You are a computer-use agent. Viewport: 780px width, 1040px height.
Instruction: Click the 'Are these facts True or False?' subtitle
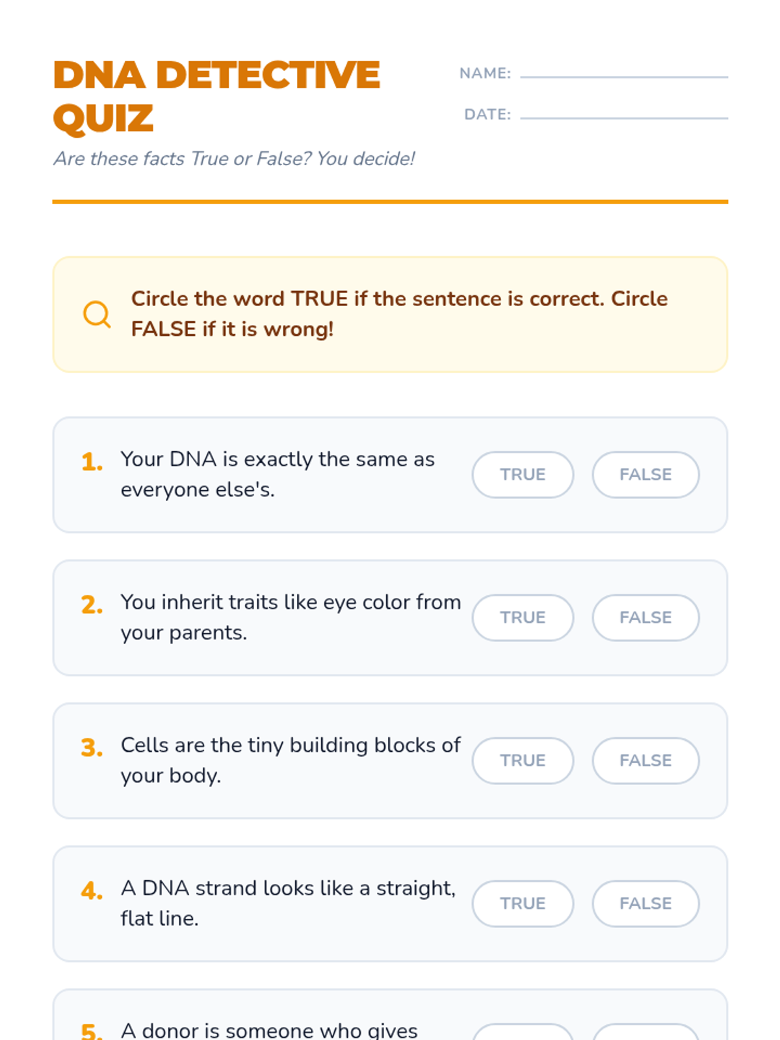[x=234, y=159]
